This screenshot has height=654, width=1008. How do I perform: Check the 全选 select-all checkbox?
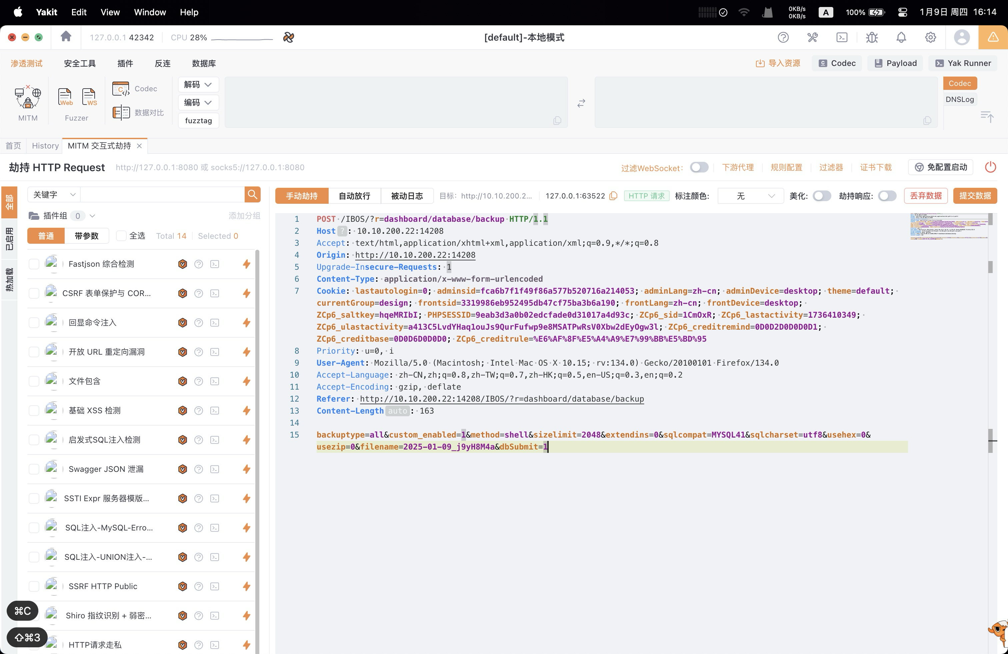click(121, 236)
